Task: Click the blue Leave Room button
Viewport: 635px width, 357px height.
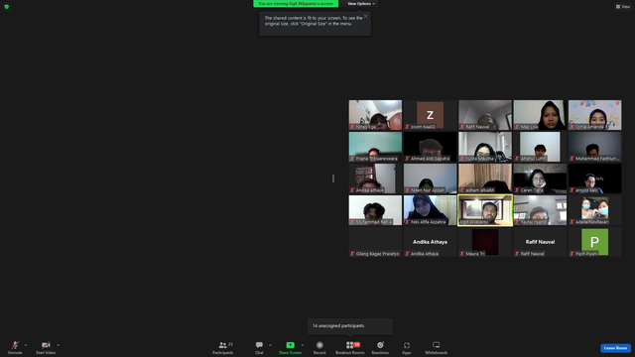Action: [x=615, y=348]
